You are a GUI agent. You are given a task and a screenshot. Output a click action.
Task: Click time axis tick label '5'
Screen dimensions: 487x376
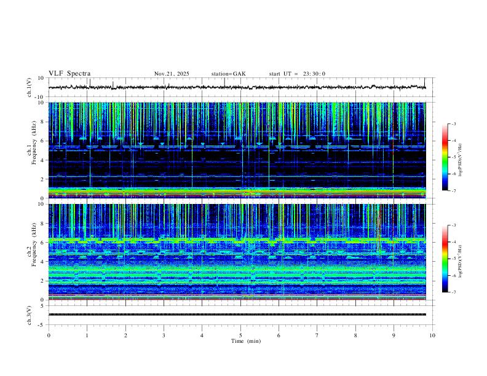coord(240,335)
